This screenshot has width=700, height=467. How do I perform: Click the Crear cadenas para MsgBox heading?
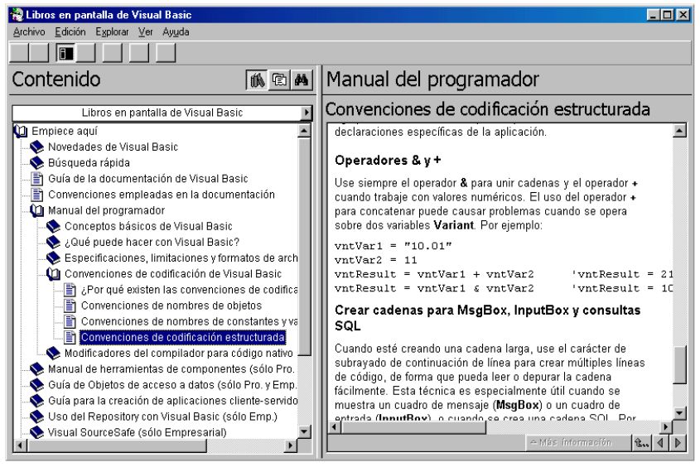click(487, 318)
